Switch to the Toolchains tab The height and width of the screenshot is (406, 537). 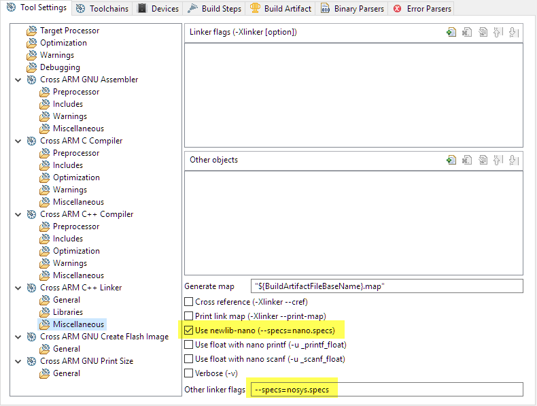tap(101, 9)
